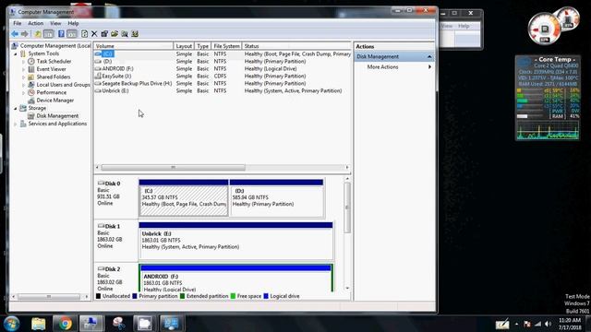Go back with the blue Back arrow

pyautogui.click(x=15, y=34)
